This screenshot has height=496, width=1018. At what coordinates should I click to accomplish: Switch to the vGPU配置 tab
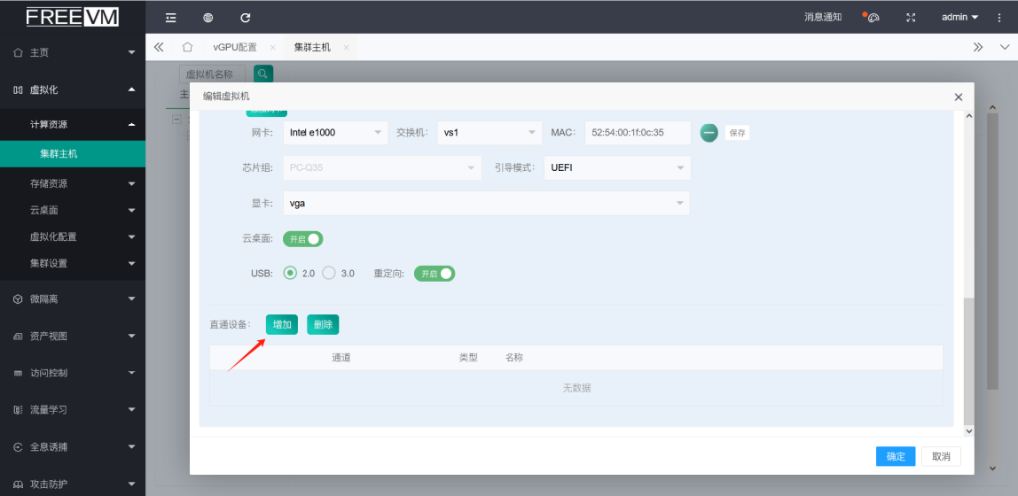235,47
